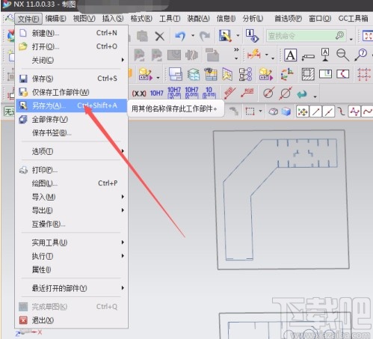
Task: Expand the 导入(M) submenu
Action: pyautogui.click(x=72, y=197)
